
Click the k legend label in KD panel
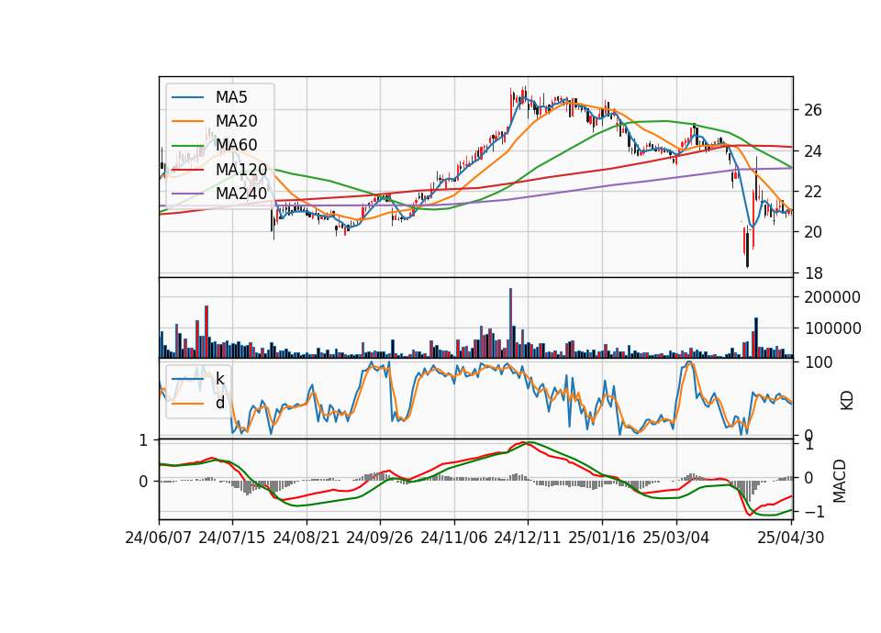pos(219,379)
